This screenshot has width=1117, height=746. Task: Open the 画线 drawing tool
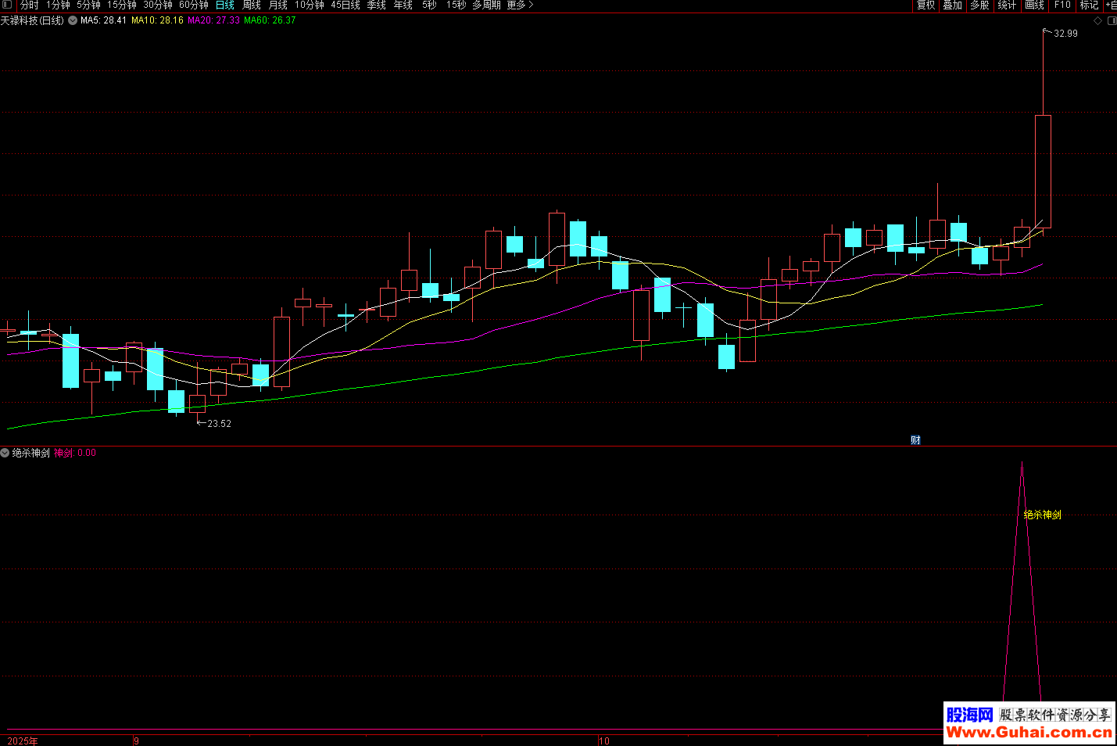(x=1034, y=5)
